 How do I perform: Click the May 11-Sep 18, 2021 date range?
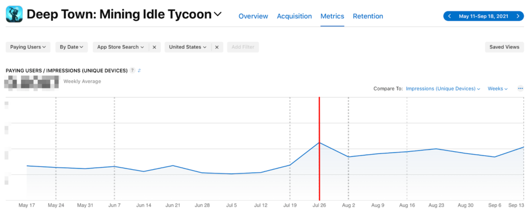click(x=483, y=16)
